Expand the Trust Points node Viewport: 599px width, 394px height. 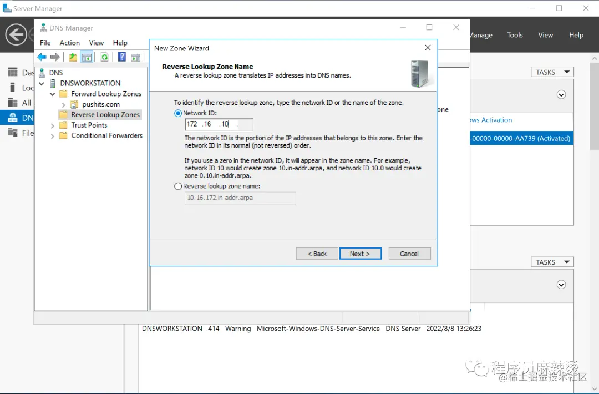[x=52, y=125]
